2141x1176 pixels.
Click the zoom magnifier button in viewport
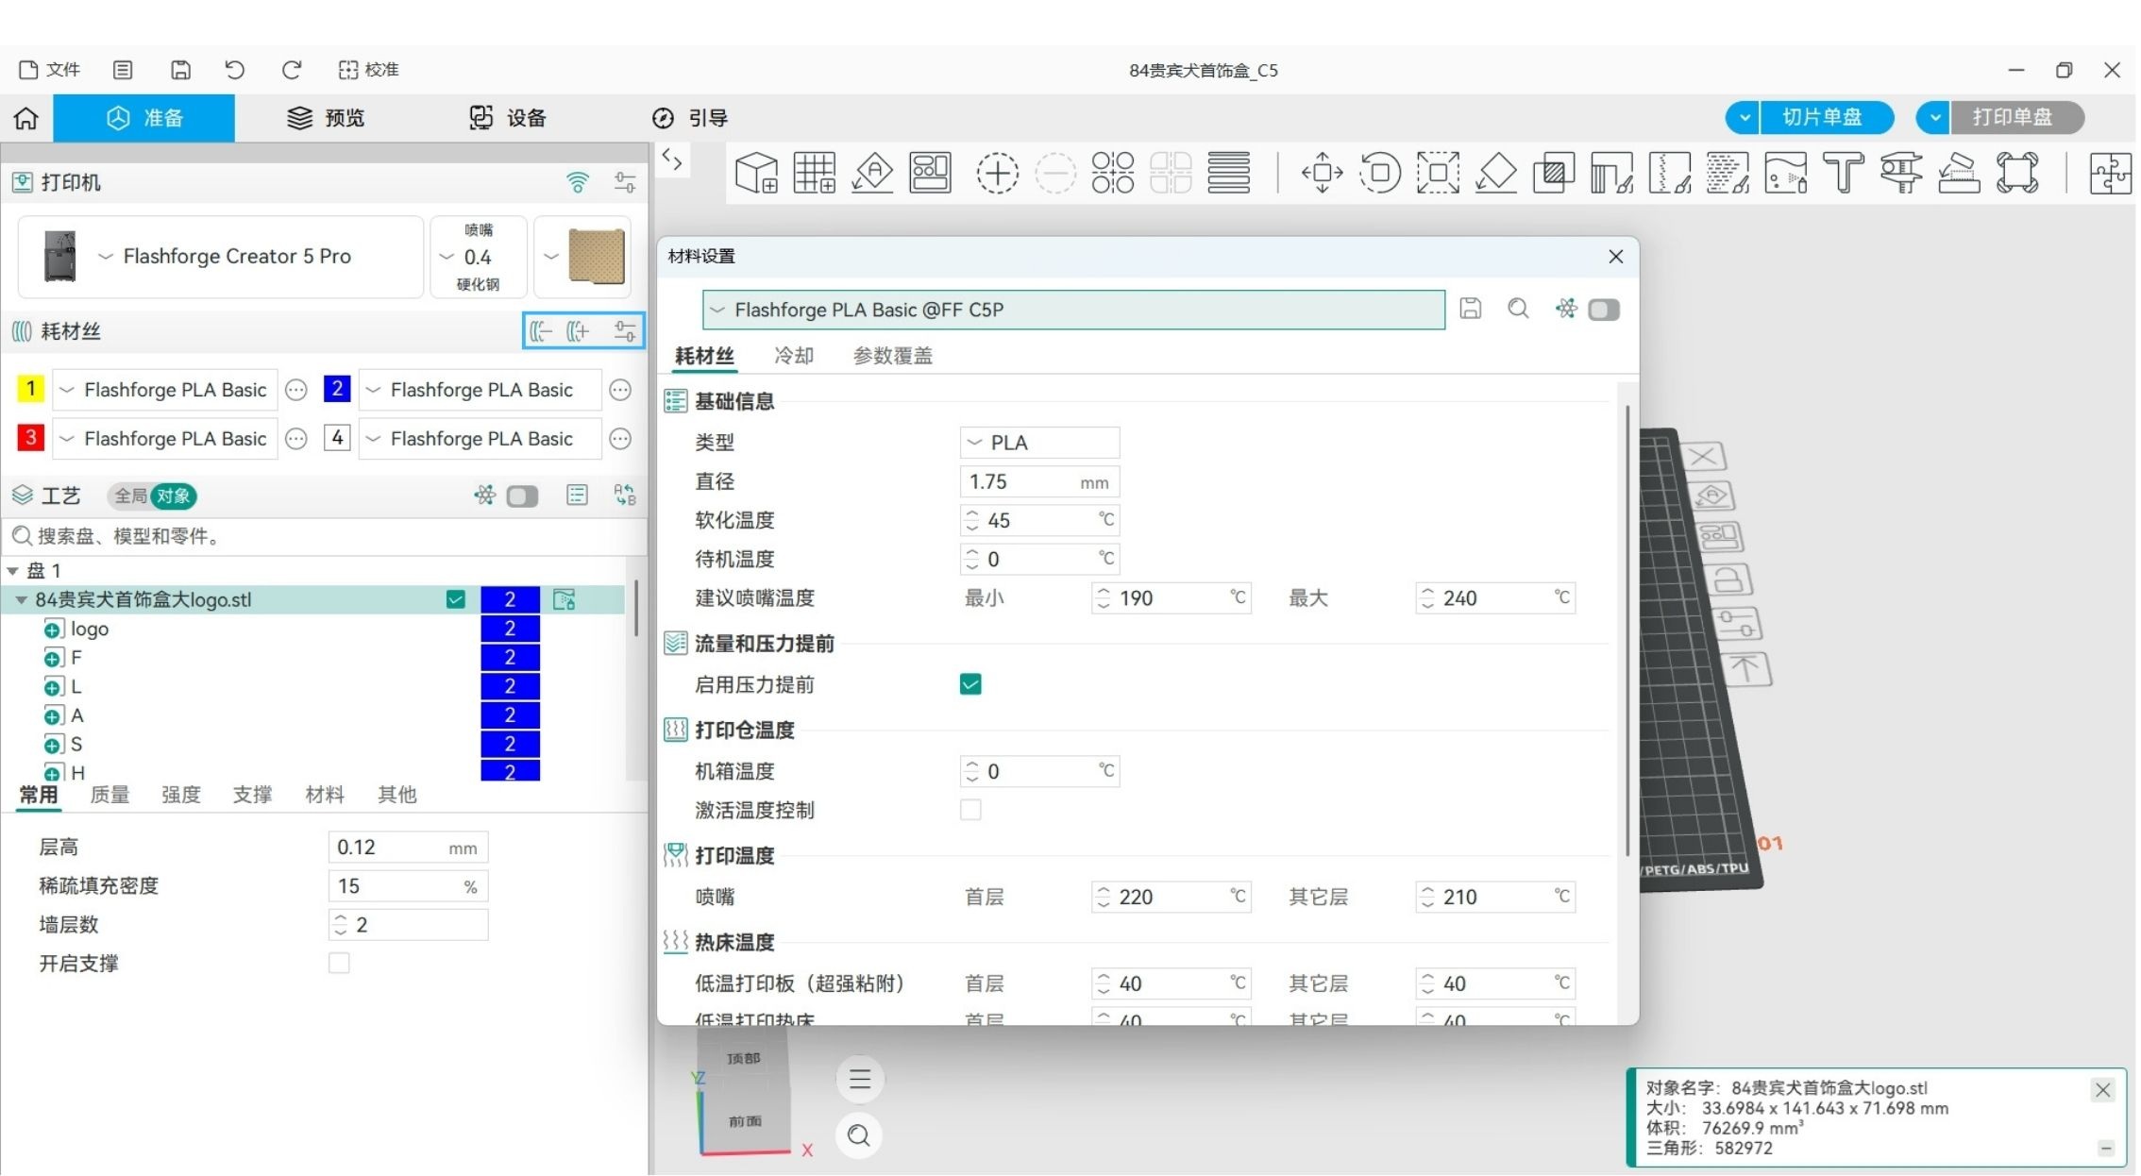tap(859, 1135)
